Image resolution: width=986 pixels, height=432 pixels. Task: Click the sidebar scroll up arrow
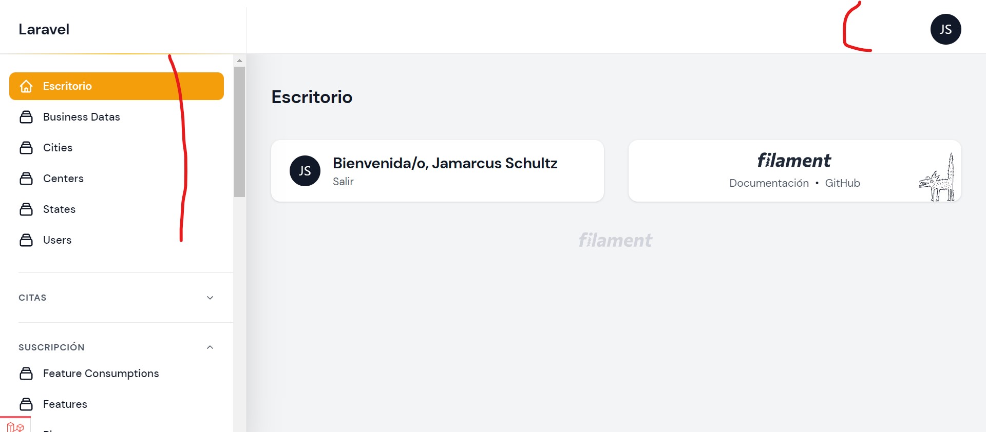point(239,61)
